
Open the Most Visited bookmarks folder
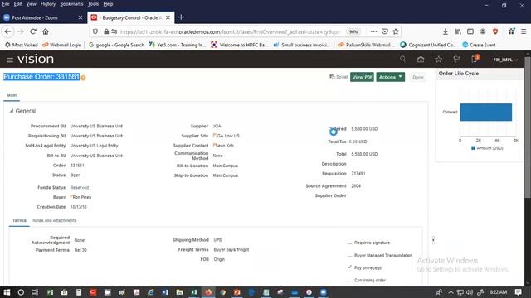21,45
